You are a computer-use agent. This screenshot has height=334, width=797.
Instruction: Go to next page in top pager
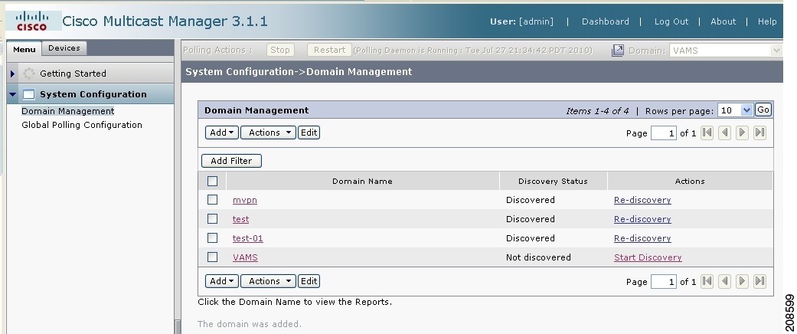pyautogui.click(x=742, y=133)
